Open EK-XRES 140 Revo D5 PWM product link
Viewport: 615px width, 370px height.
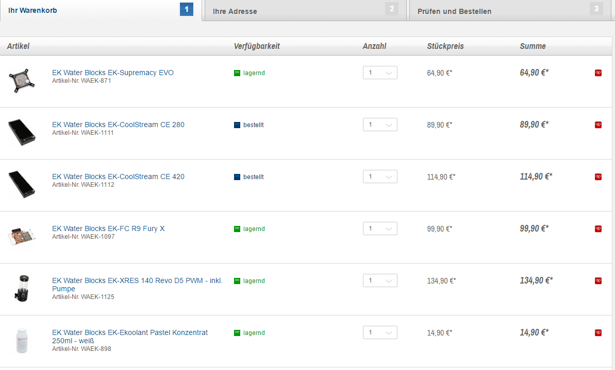[x=137, y=285]
